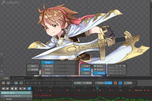Click the Frame button
This screenshot has height=101, width=152.
pyautogui.click(x=99, y=83)
